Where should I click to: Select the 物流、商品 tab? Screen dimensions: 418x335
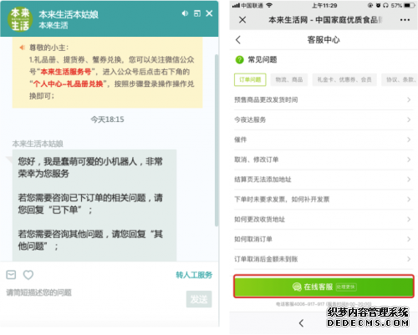pos(289,79)
